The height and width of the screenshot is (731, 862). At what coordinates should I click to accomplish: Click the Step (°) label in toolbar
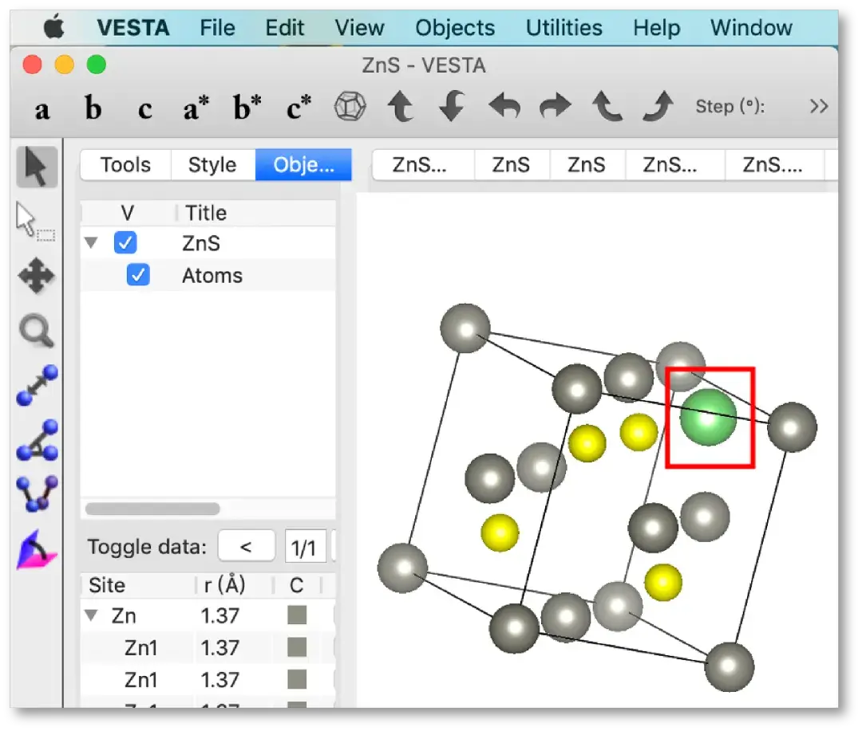click(730, 106)
